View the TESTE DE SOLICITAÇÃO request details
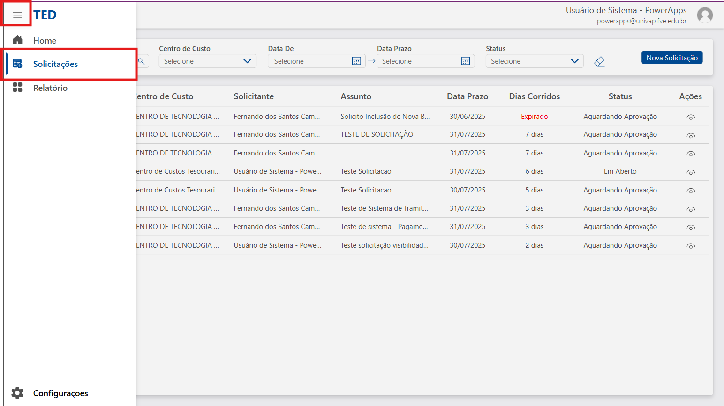Viewport: 724px width, 406px height. (x=690, y=135)
